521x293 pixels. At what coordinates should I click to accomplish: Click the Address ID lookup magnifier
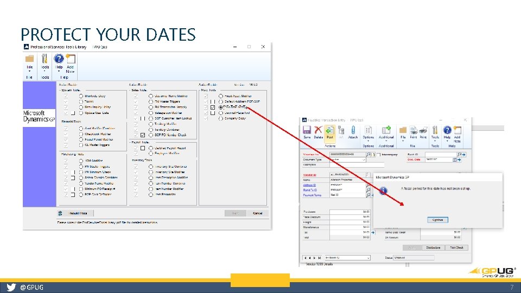[368, 185]
